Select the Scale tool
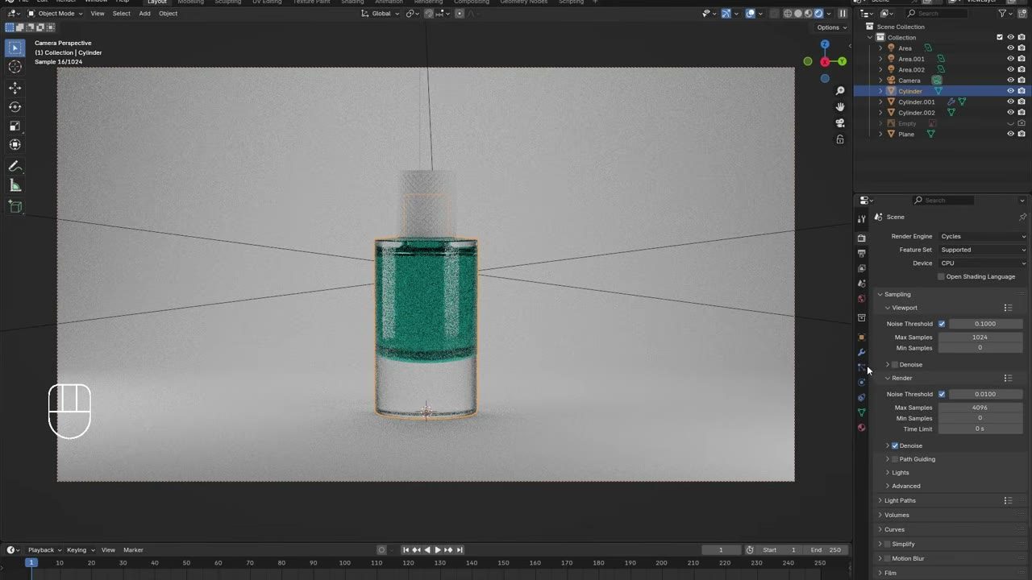The image size is (1032, 580). tap(15, 126)
